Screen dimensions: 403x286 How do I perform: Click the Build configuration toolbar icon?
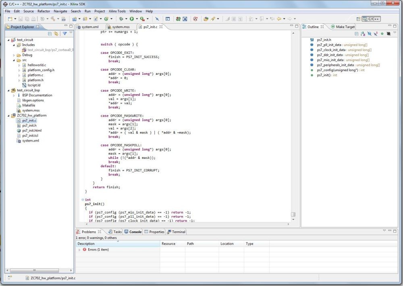[42, 19]
